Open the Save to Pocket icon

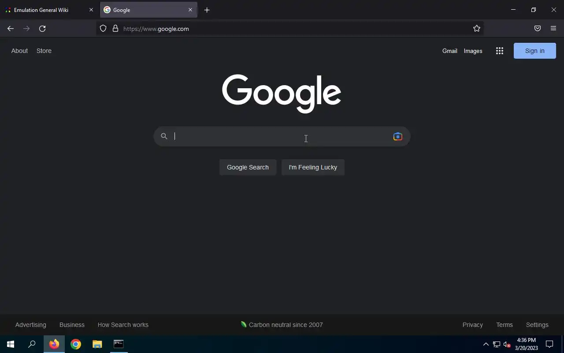(538, 29)
